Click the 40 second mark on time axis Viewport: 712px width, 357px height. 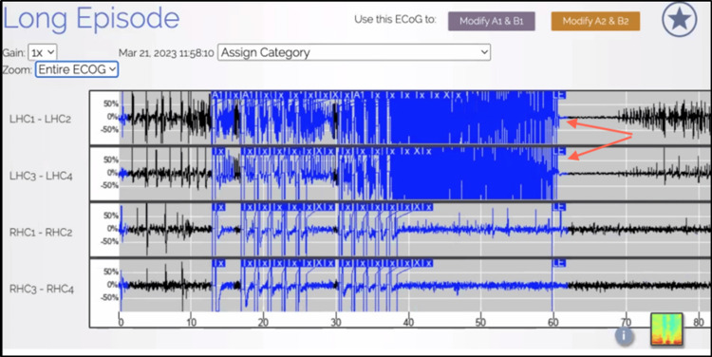(x=408, y=322)
